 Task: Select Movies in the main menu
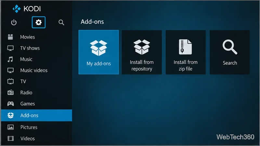[36, 37]
